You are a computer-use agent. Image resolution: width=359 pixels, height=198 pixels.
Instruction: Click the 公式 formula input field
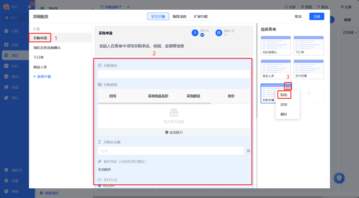click(x=171, y=150)
